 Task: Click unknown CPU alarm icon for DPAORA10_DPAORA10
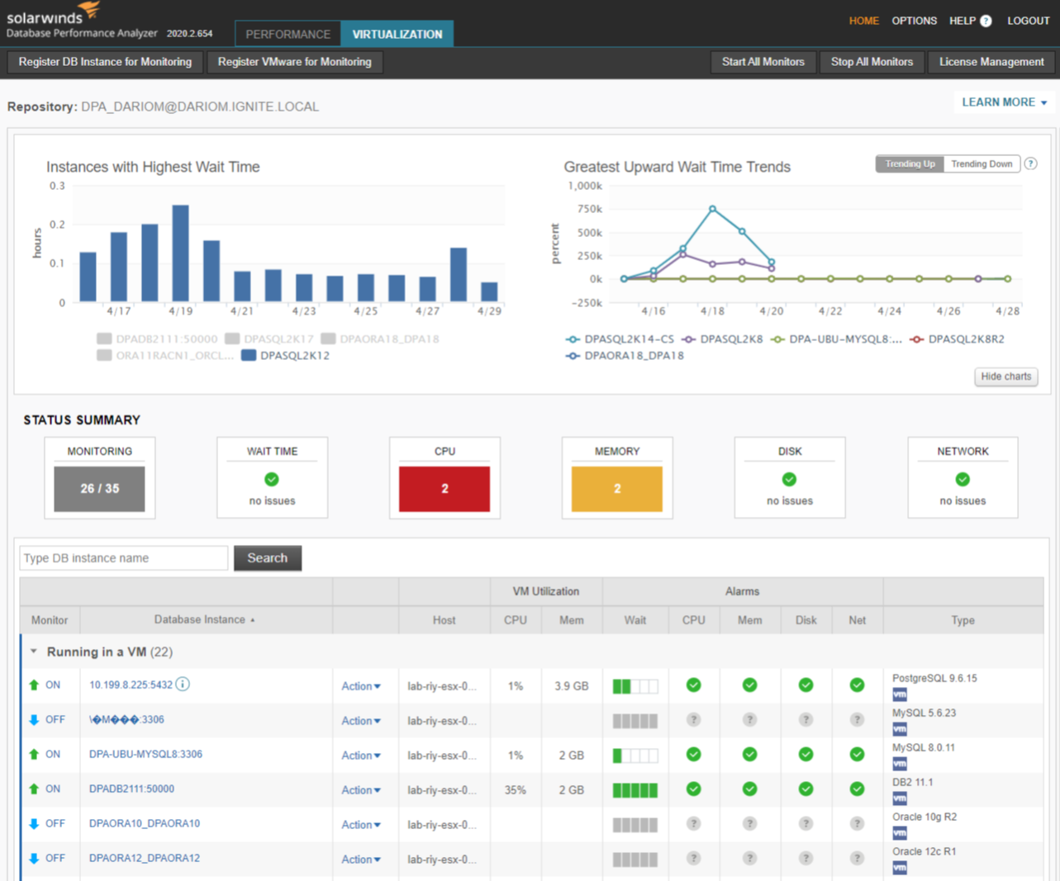click(694, 824)
